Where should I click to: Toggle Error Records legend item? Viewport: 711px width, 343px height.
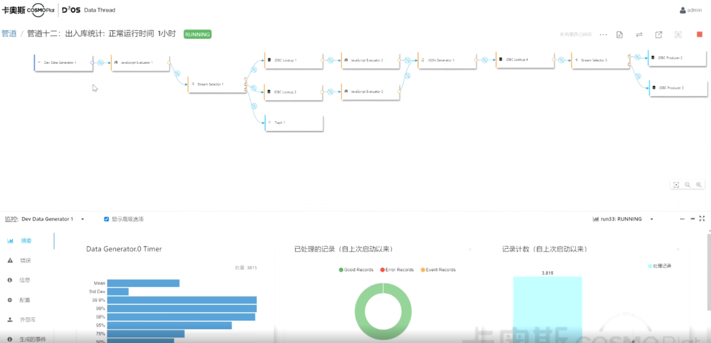point(398,270)
